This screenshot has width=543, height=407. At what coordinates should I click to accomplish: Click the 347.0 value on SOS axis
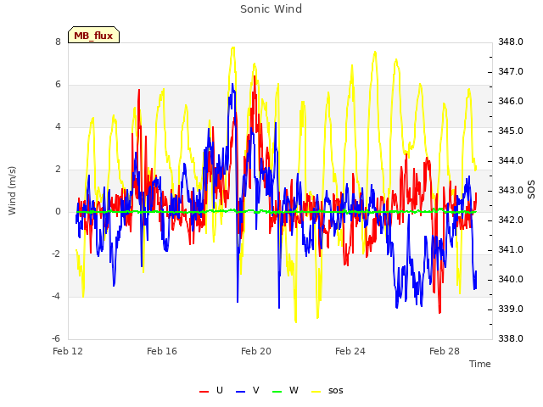(511, 71)
